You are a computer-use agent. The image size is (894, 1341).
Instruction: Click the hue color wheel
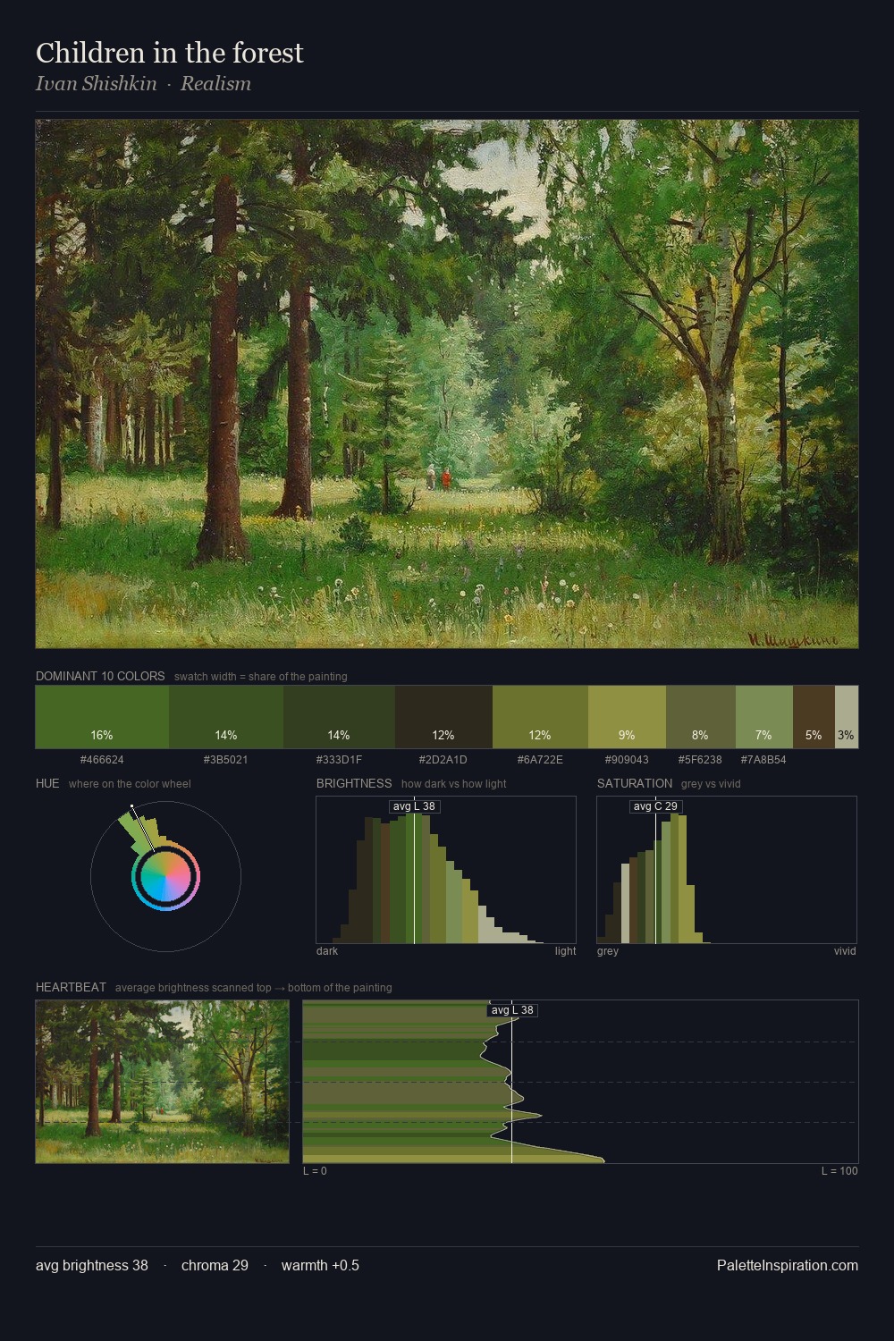[165, 876]
